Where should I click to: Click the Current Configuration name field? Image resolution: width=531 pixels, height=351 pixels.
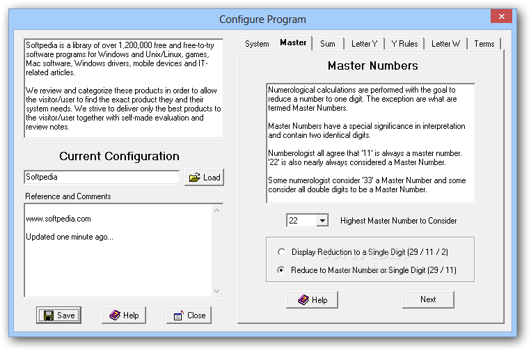point(102,177)
